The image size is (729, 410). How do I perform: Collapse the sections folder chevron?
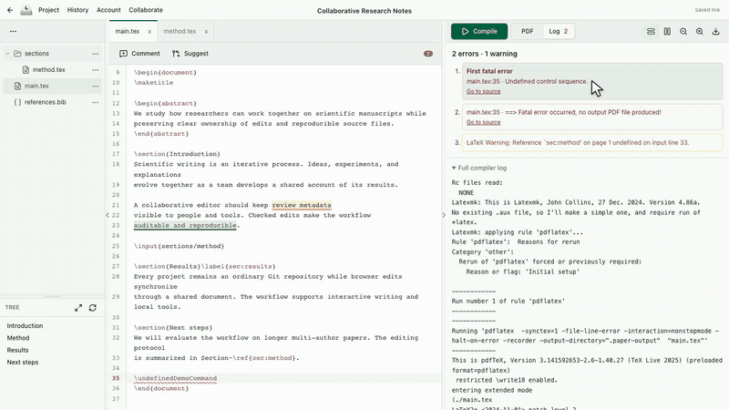7,54
